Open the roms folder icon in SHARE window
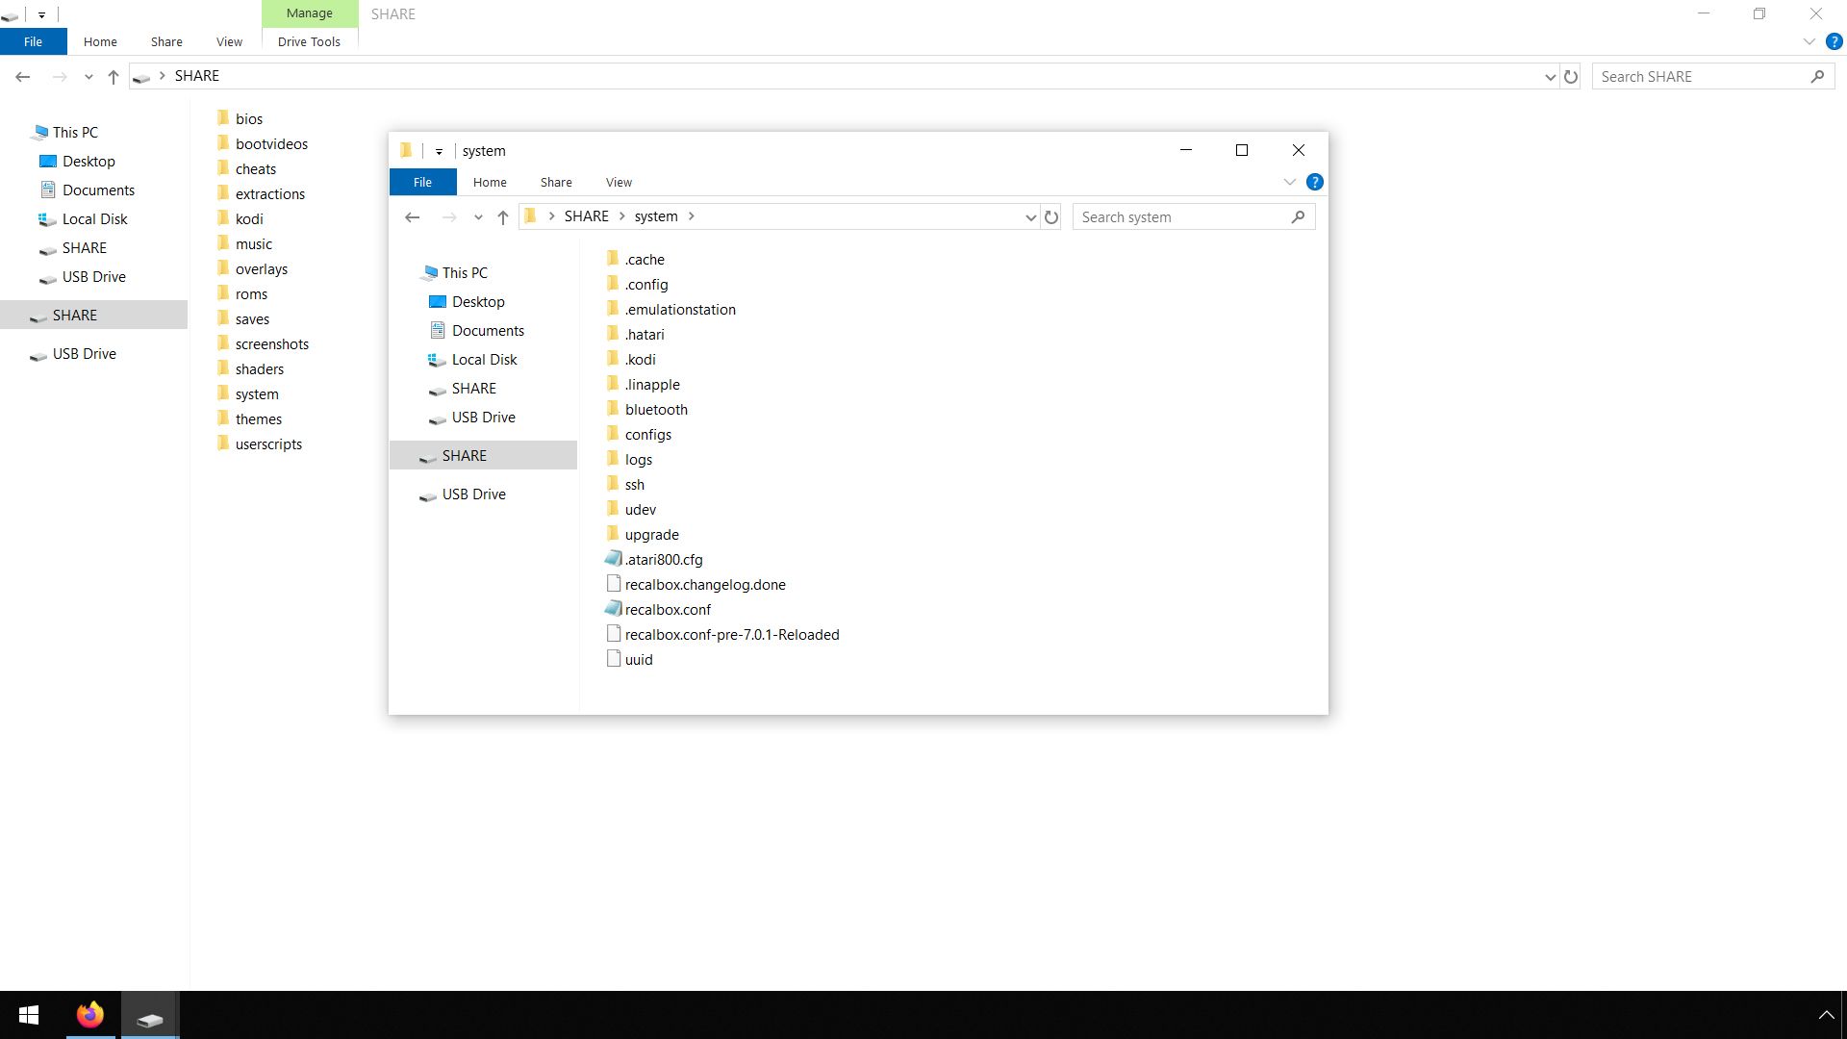The height and width of the screenshot is (1039, 1847). tap(223, 293)
